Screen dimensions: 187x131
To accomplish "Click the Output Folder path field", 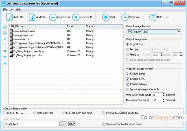I will coord(32,124).
